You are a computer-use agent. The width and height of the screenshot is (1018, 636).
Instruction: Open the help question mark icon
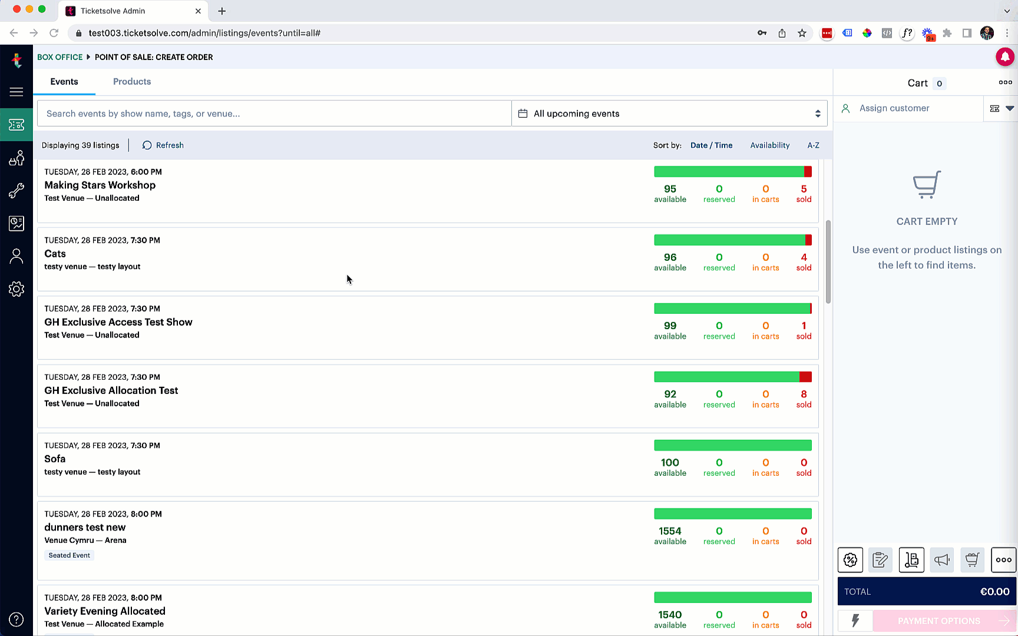click(x=16, y=620)
